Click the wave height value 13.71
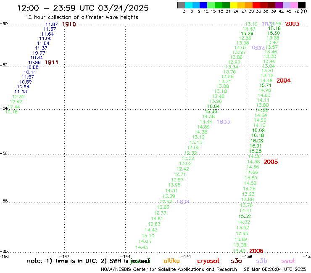Viewport: 311px width, 273px height. (x=225, y=81)
